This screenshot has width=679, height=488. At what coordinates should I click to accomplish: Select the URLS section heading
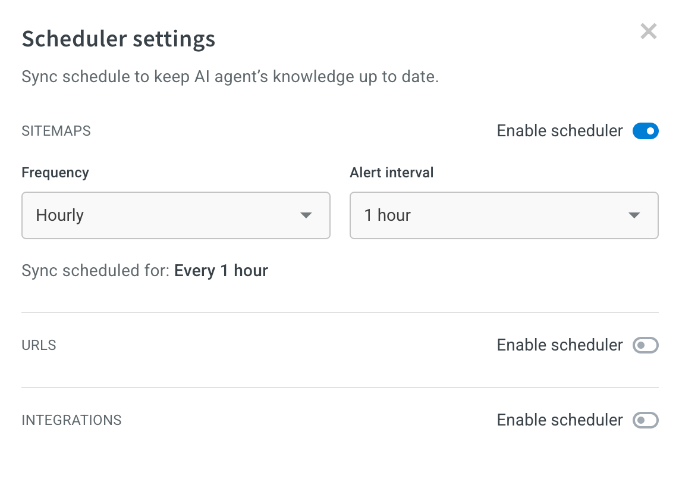[39, 345]
